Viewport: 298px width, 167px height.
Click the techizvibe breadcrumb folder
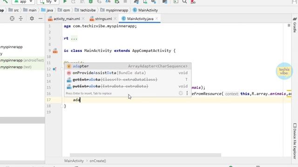(x=85, y=10)
